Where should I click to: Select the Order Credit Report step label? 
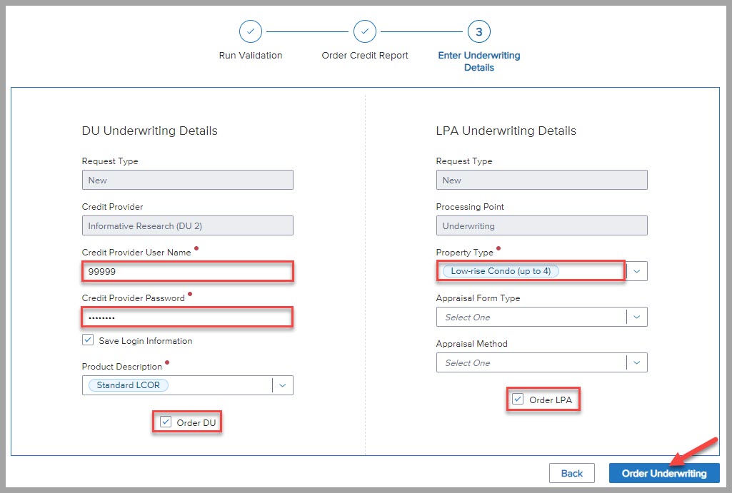click(365, 56)
